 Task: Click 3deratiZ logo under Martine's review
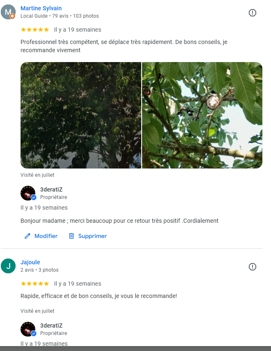point(28,193)
